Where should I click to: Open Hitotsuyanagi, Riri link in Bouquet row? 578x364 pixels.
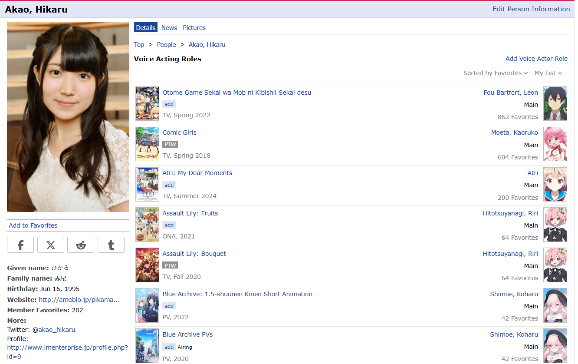pyautogui.click(x=510, y=254)
